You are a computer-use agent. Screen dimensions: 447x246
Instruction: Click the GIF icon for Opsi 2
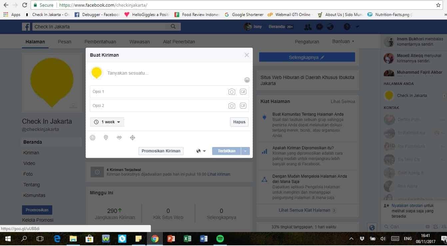coord(243,106)
